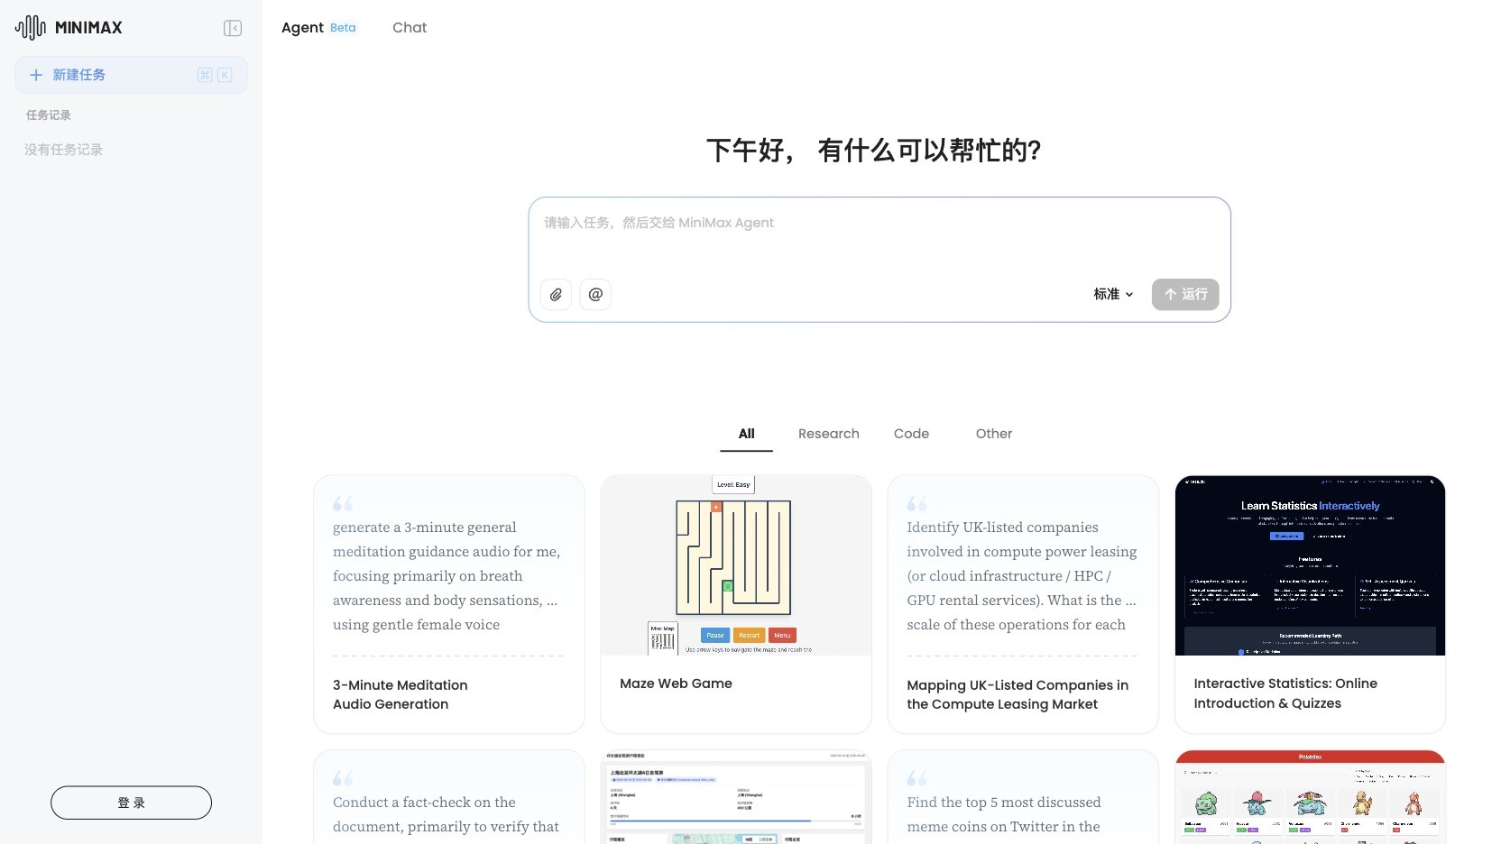Open the Mapping UK-Listed Companies card

1023,604
